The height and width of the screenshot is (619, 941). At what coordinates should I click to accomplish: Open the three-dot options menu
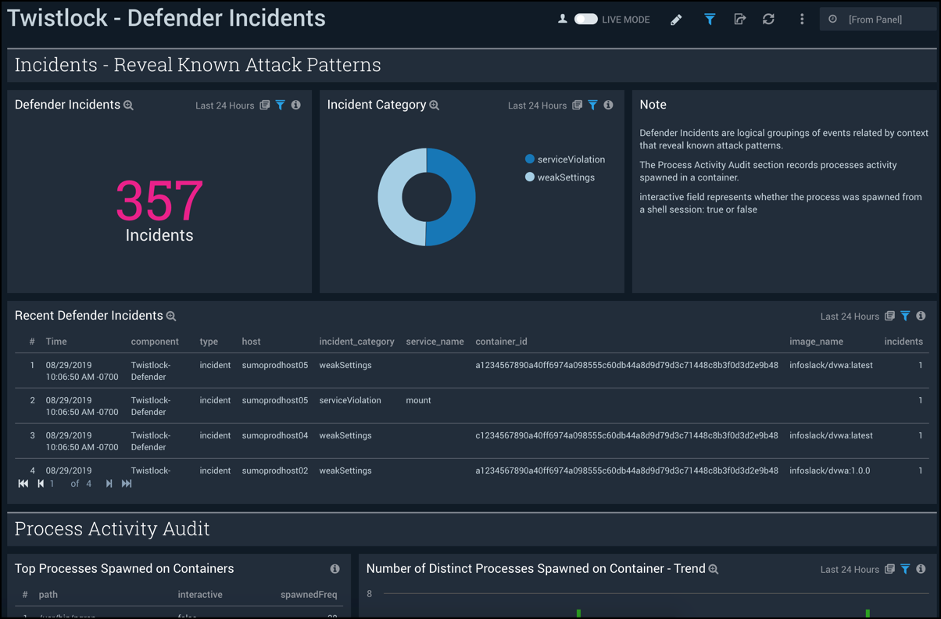[802, 19]
